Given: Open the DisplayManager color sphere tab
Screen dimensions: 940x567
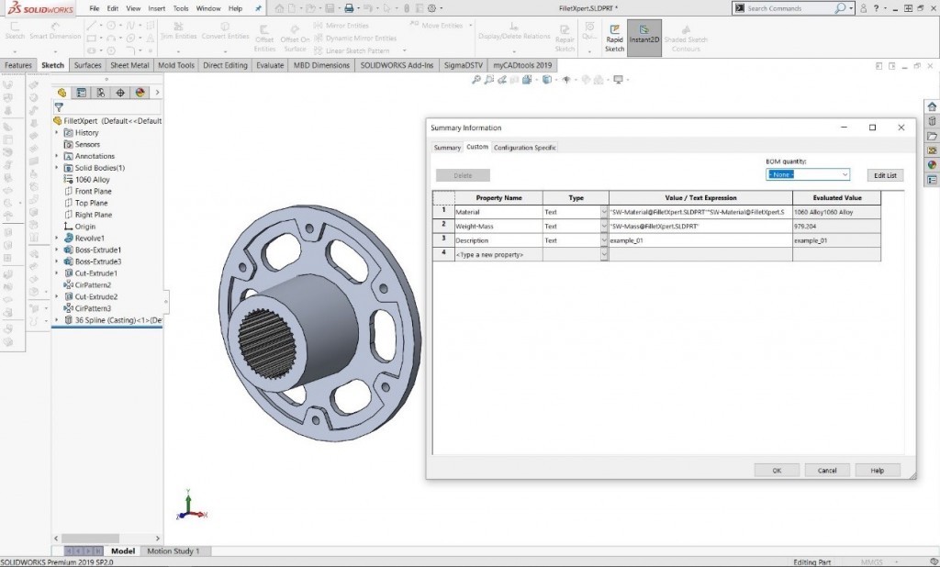Looking at the screenshot, I should click(x=140, y=93).
